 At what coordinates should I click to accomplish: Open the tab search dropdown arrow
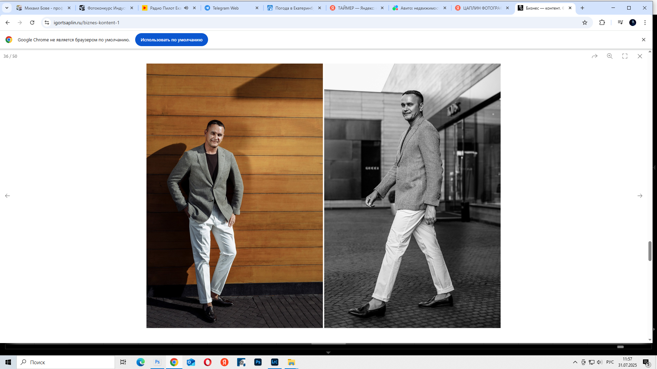(x=7, y=8)
